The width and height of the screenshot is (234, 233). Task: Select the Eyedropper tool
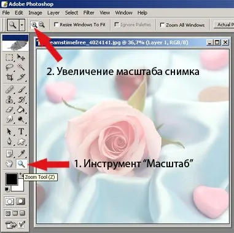tap(21, 153)
